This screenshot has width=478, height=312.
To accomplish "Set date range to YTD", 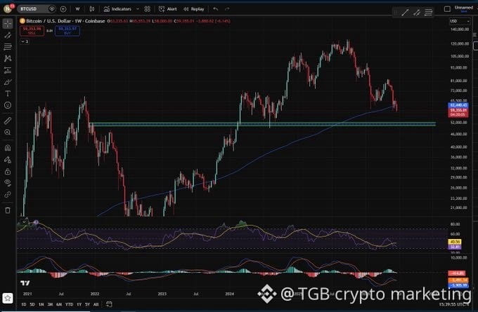I will (x=69, y=304).
